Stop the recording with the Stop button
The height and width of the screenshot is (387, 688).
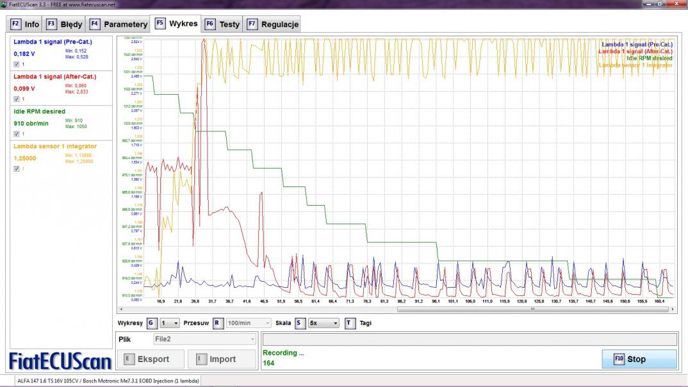pyautogui.click(x=639, y=359)
